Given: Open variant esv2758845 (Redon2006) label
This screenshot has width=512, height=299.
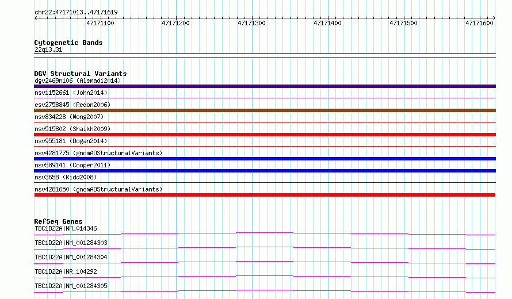Looking at the screenshot, I should [x=72, y=105].
